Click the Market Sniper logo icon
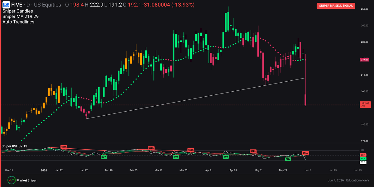This screenshot has width=374, height=187. pos(12,180)
